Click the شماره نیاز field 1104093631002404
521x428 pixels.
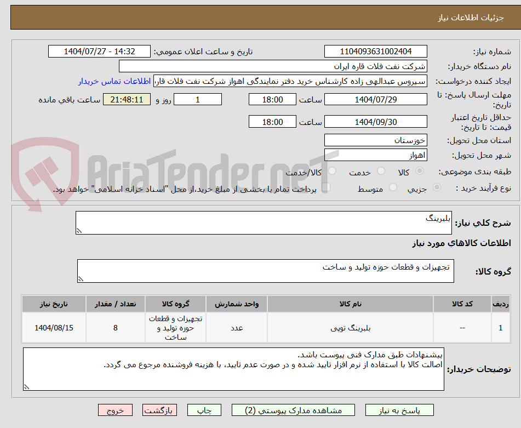coord(375,52)
